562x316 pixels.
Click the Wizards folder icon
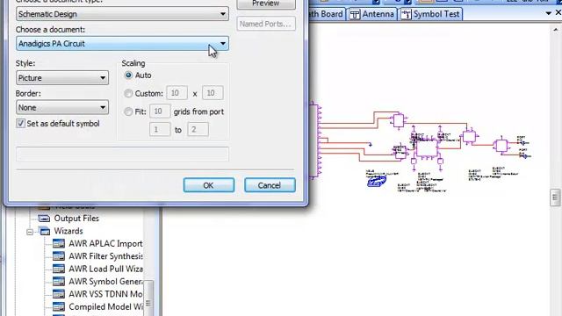(45, 231)
